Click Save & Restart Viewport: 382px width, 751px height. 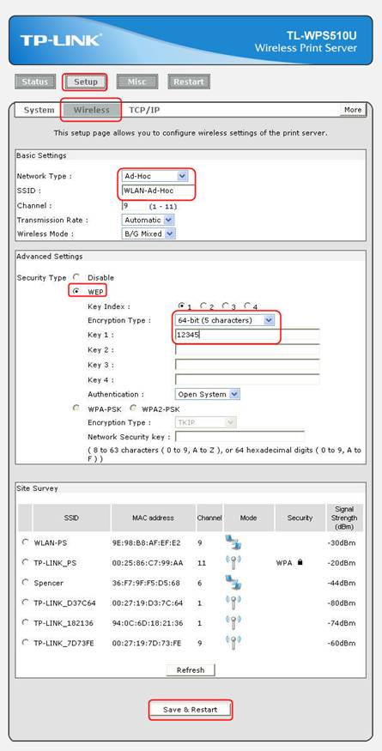(x=191, y=710)
